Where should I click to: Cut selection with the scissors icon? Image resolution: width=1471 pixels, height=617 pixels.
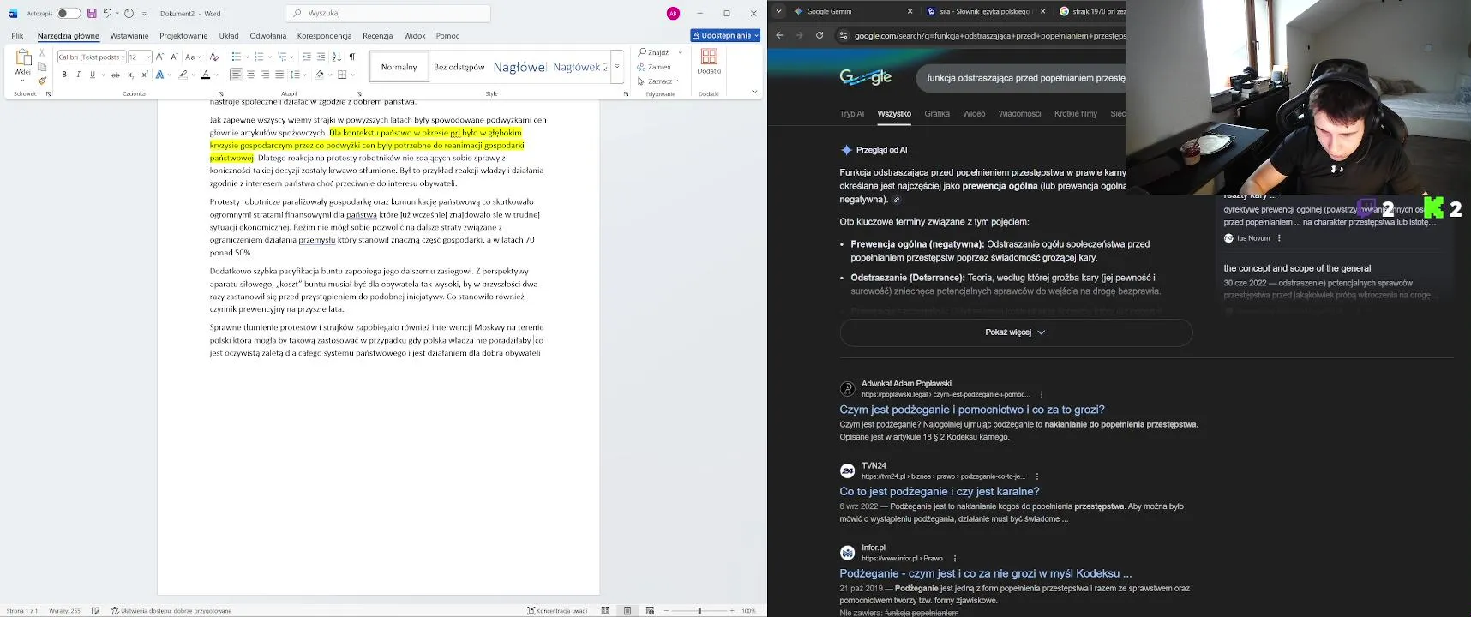(x=42, y=53)
